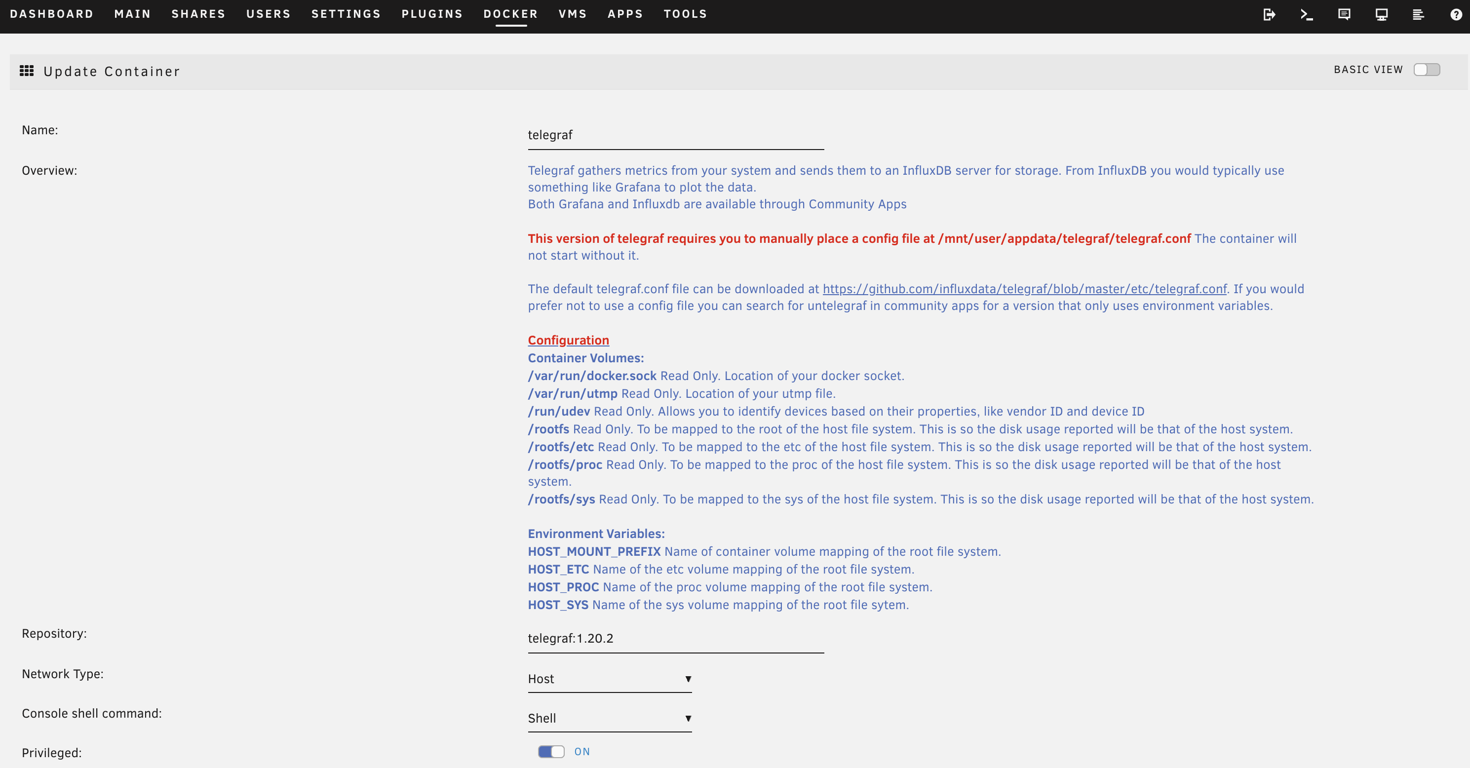Open the system log icon
The width and height of the screenshot is (1470, 768).
pos(1418,15)
